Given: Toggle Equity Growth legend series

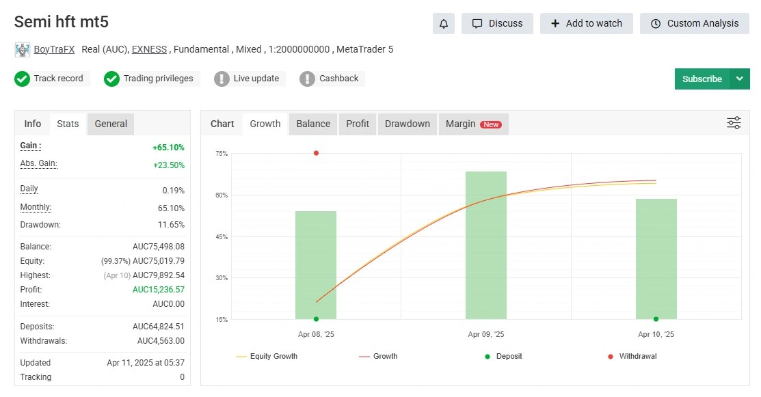Looking at the screenshot, I should pyautogui.click(x=267, y=356).
